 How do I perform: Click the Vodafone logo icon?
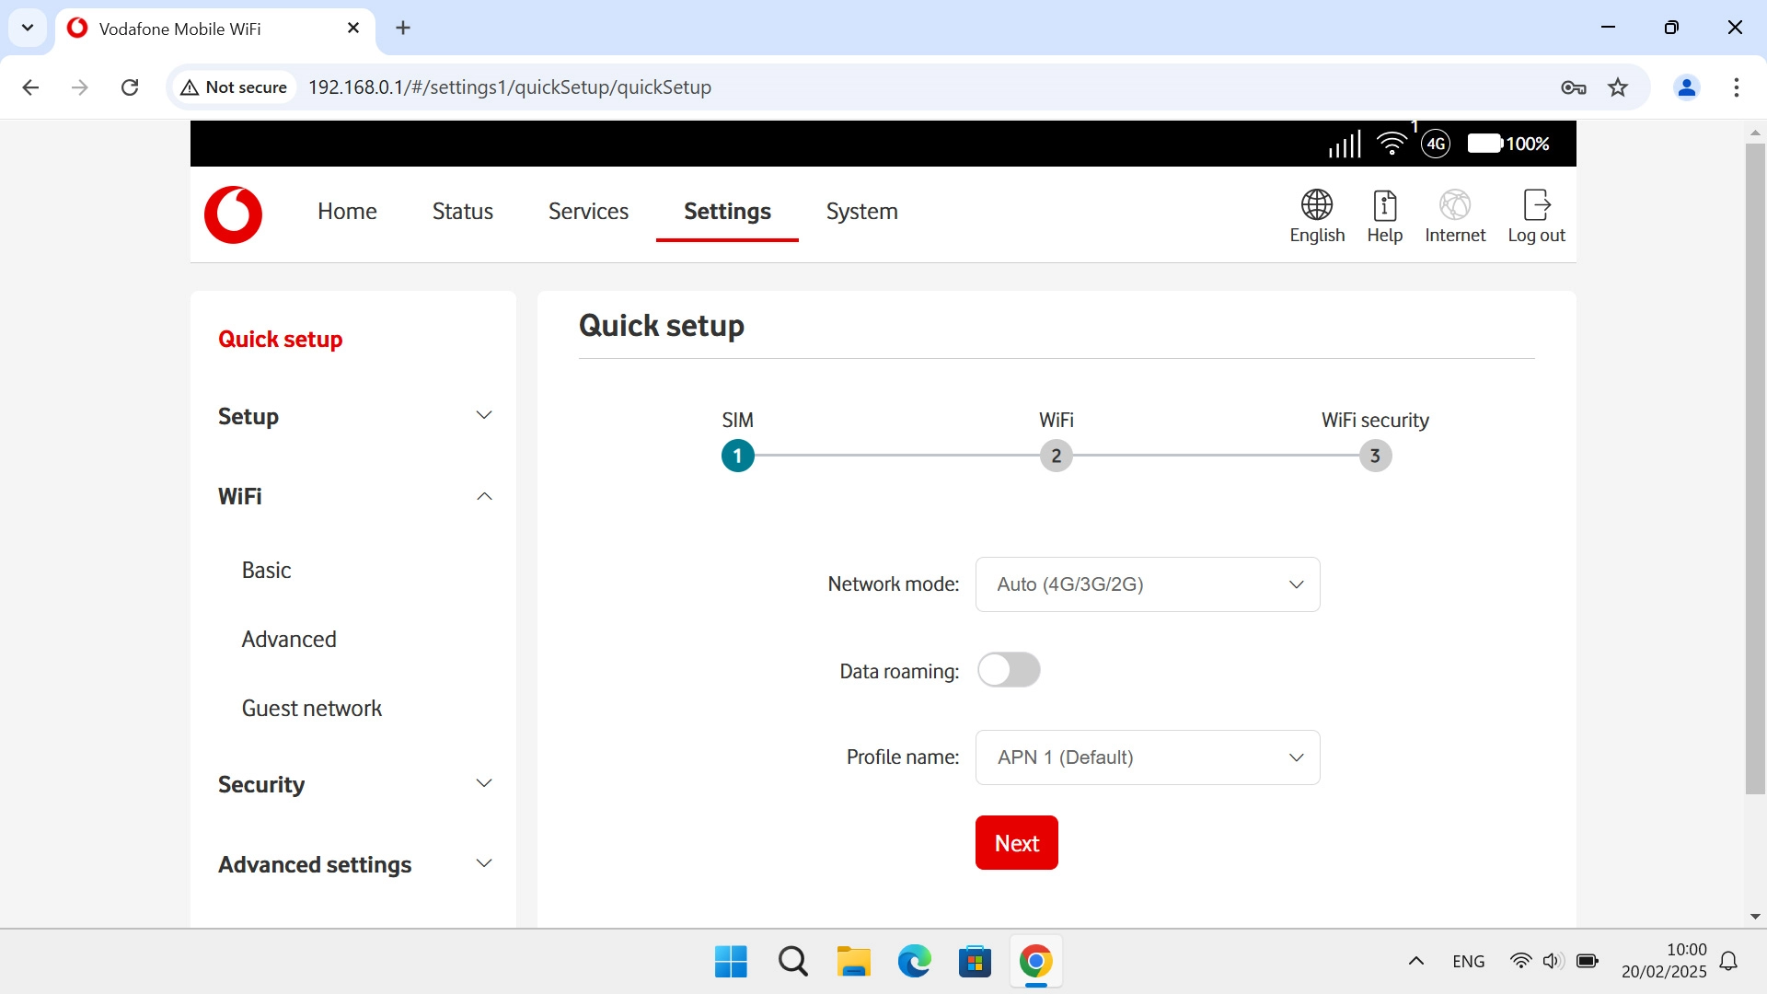point(233,214)
